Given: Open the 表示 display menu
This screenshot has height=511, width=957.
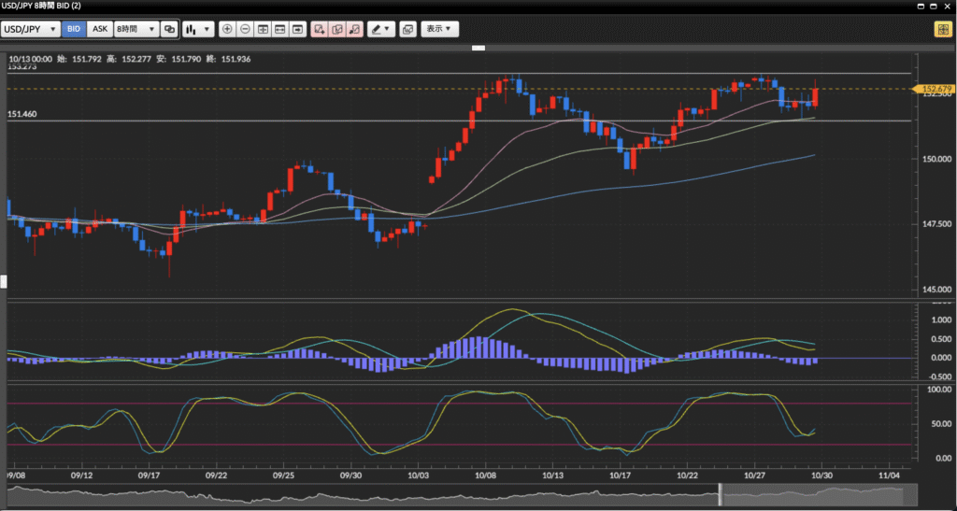Looking at the screenshot, I should [x=439, y=29].
